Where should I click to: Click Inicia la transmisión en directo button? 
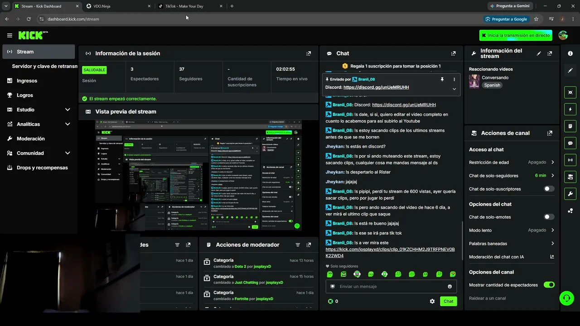tap(516, 35)
